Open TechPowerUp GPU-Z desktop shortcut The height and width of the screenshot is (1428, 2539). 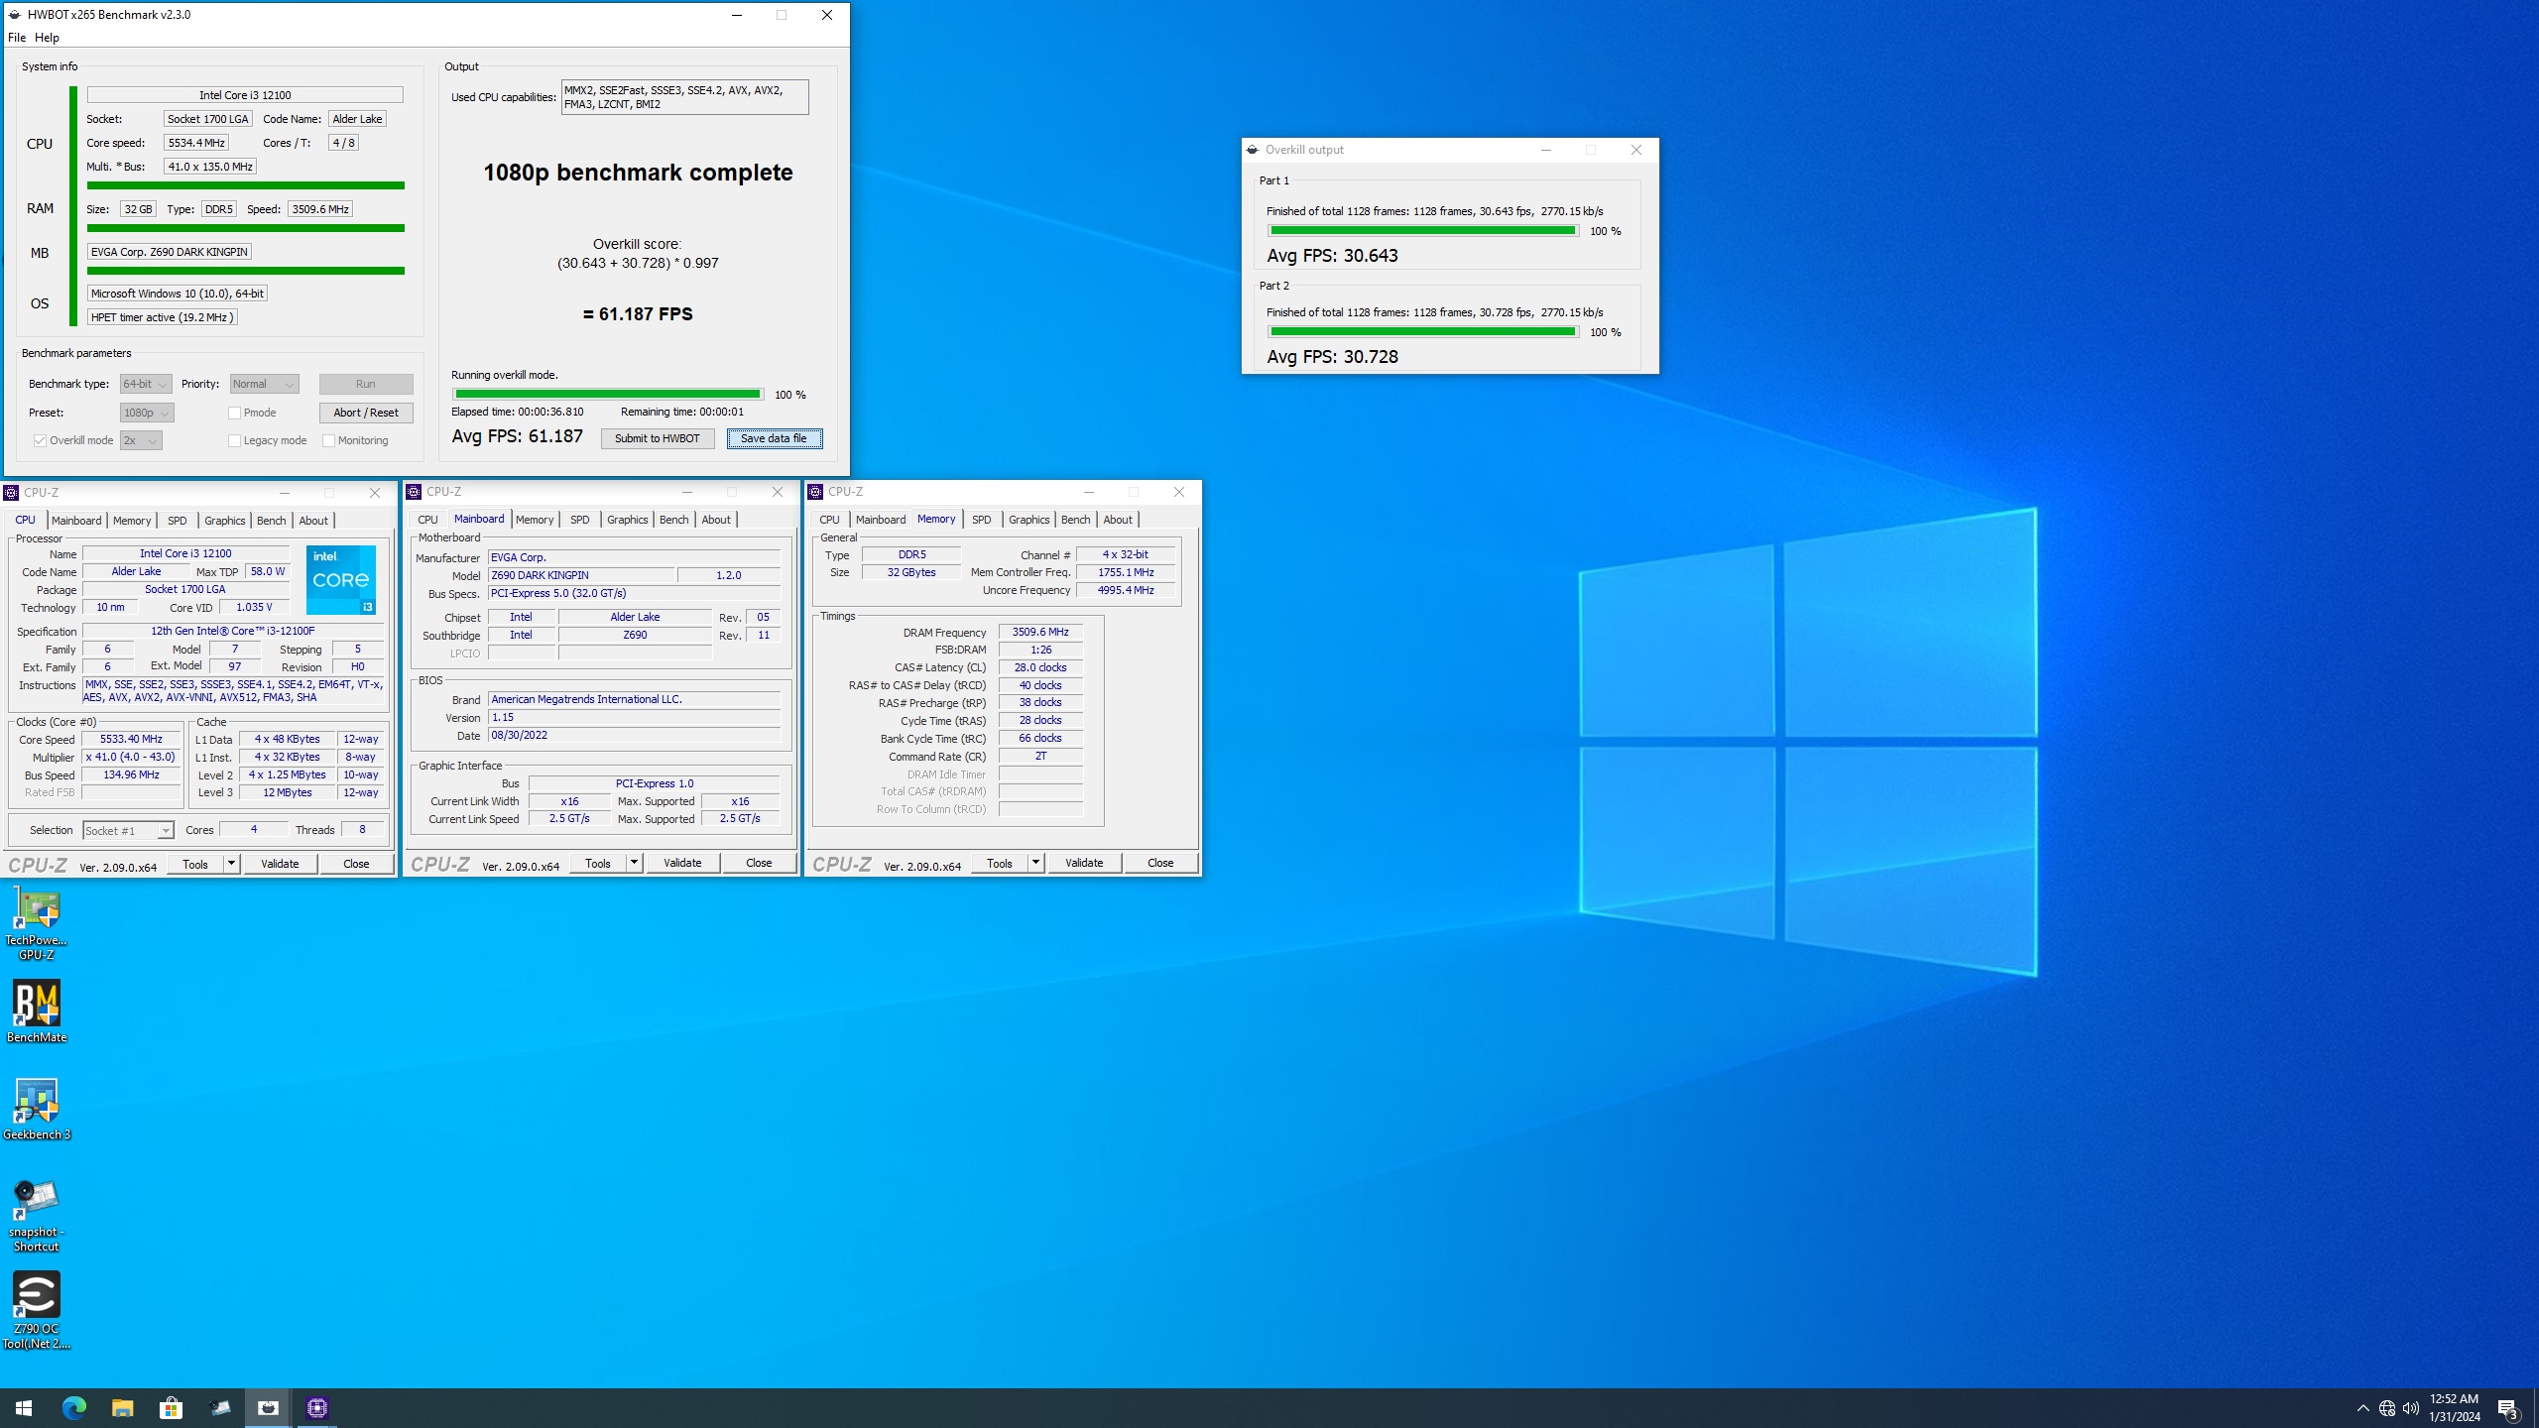(x=37, y=924)
